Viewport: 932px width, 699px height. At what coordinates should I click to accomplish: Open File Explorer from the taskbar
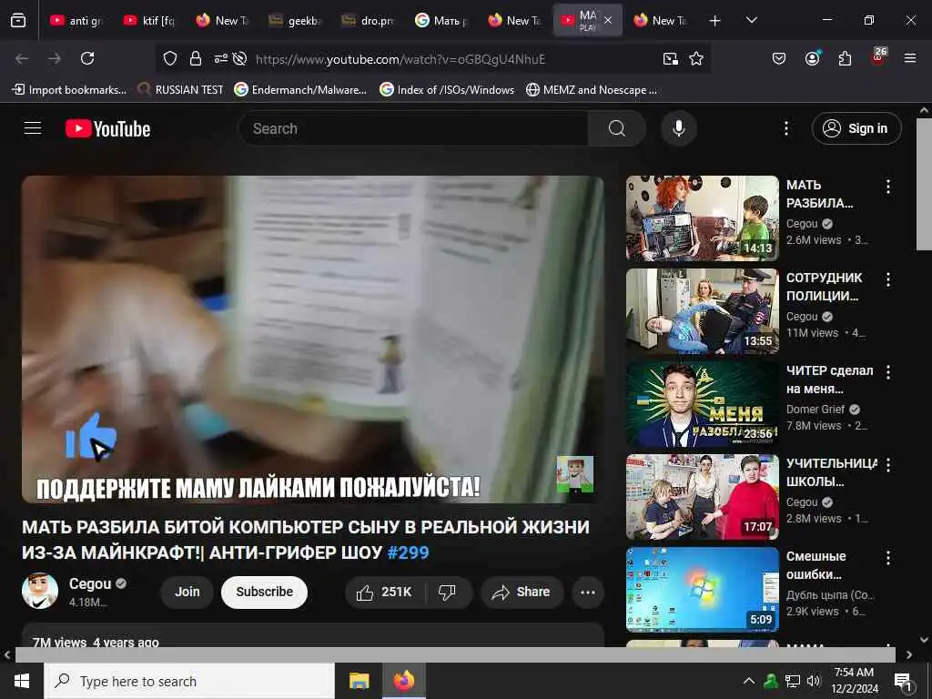359,681
